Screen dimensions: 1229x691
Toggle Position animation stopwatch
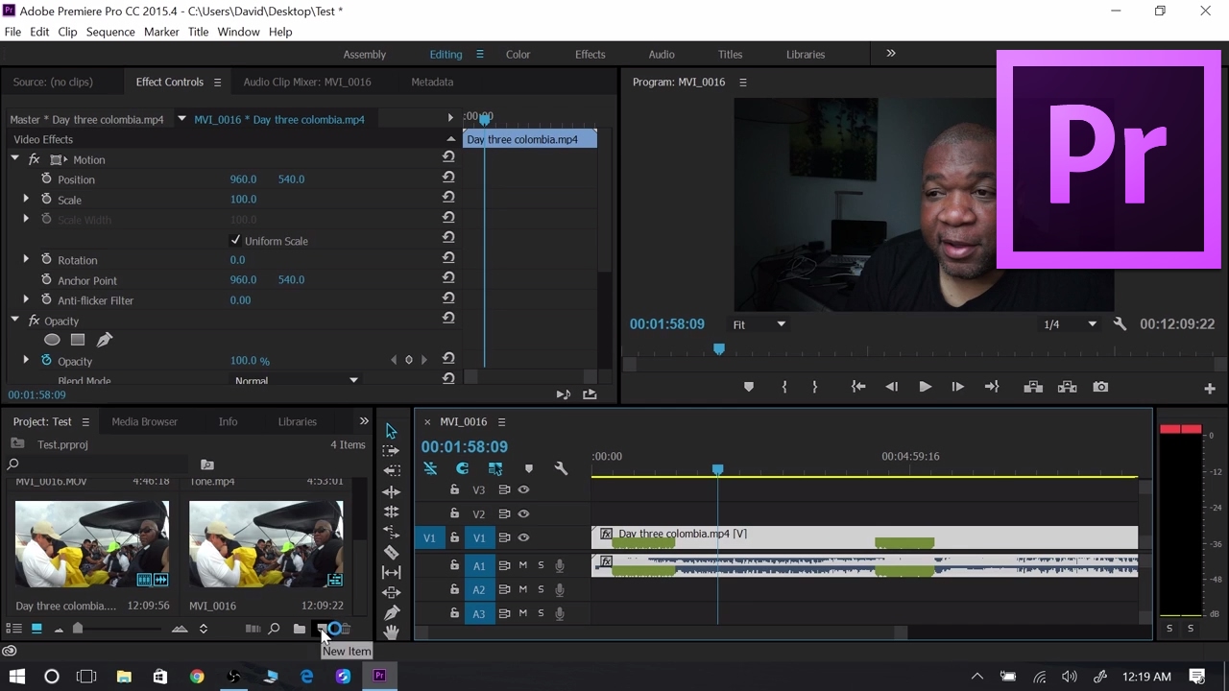click(46, 179)
